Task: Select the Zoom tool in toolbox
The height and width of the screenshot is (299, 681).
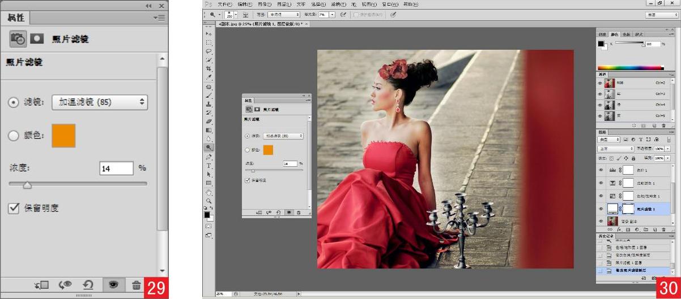Action: [208, 201]
